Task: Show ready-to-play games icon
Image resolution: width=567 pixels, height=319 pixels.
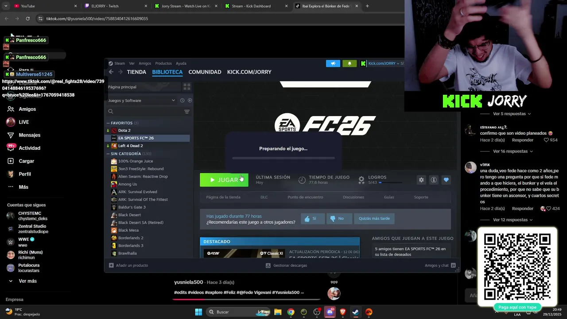Action: pos(190,101)
